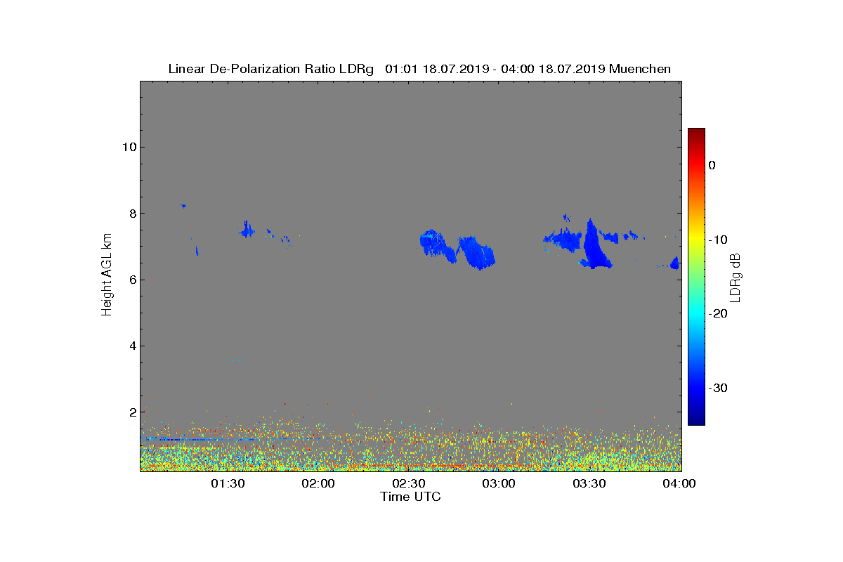This screenshot has height=562, width=843.
Task: Click the height label '10'
Action: (x=128, y=147)
